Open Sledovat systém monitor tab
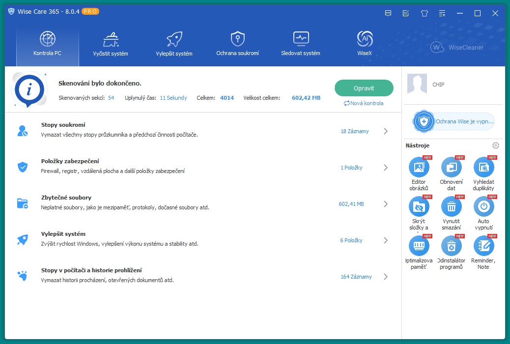 301,44
